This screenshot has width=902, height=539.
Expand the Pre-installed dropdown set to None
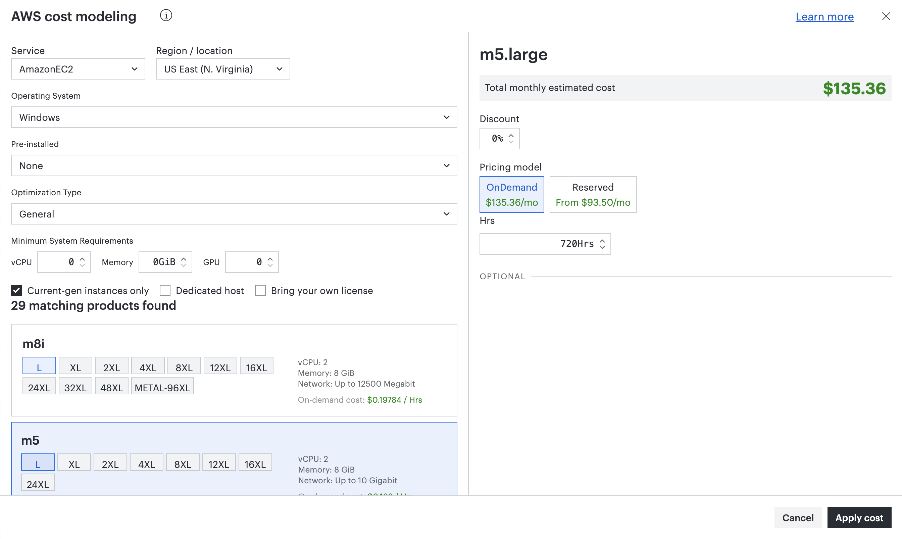tap(234, 165)
